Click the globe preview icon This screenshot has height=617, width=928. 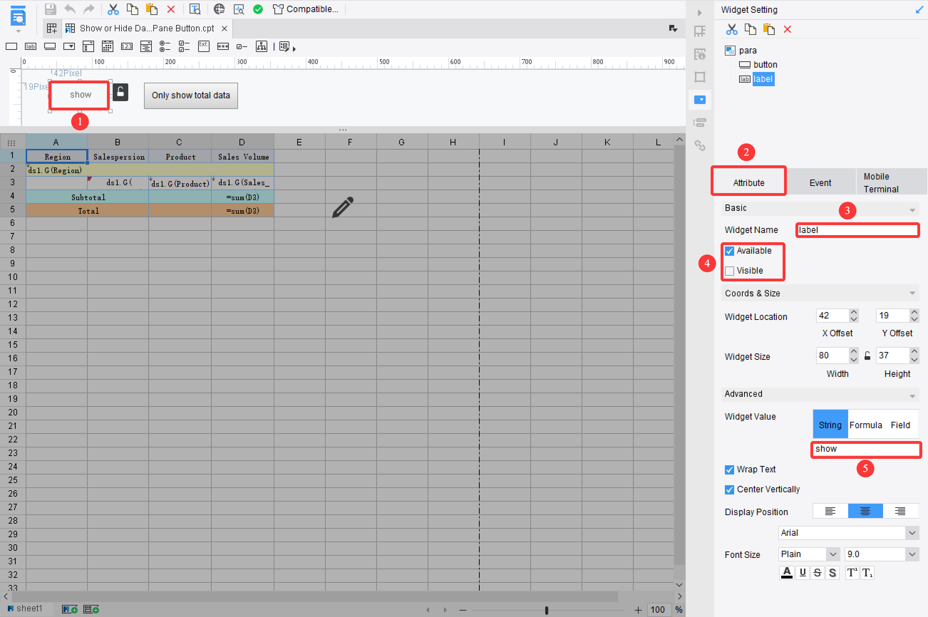(x=219, y=9)
